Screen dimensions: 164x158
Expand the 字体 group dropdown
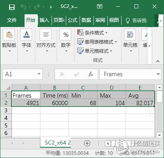pos(27,51)
